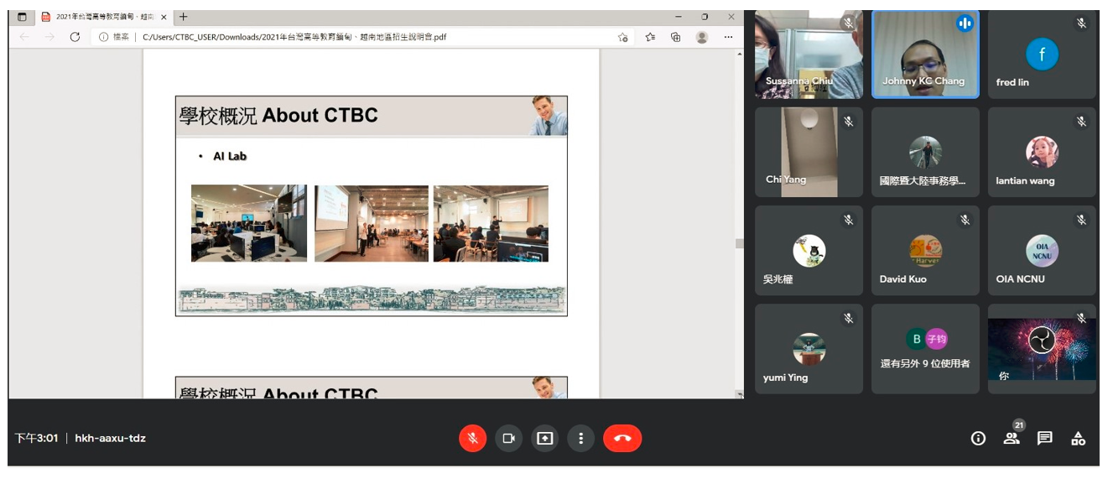The height and width of the screenshot is (479, 1108).
Task: Toggle the microphone mute button in Meet
Action: (472, 438)
